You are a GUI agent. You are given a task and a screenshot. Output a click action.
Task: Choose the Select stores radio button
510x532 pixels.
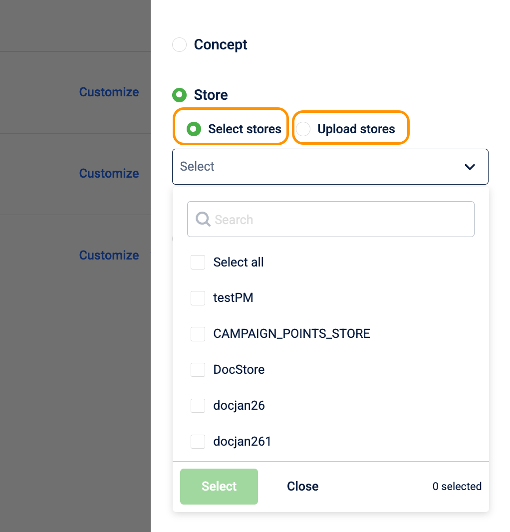193,129
